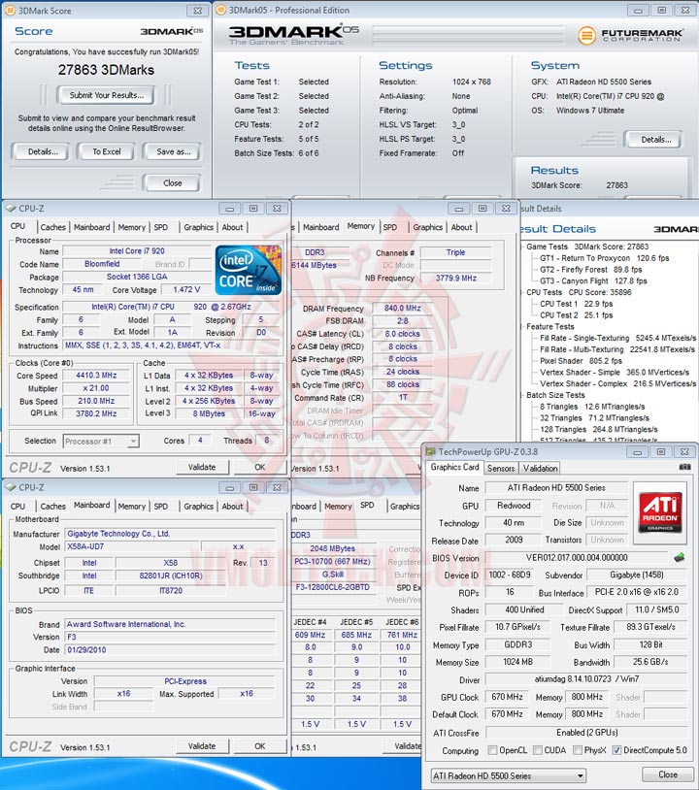699x790 pixels.
Task: Click the GPU-Z title bar icon
Action: click(x=430, y=451)
